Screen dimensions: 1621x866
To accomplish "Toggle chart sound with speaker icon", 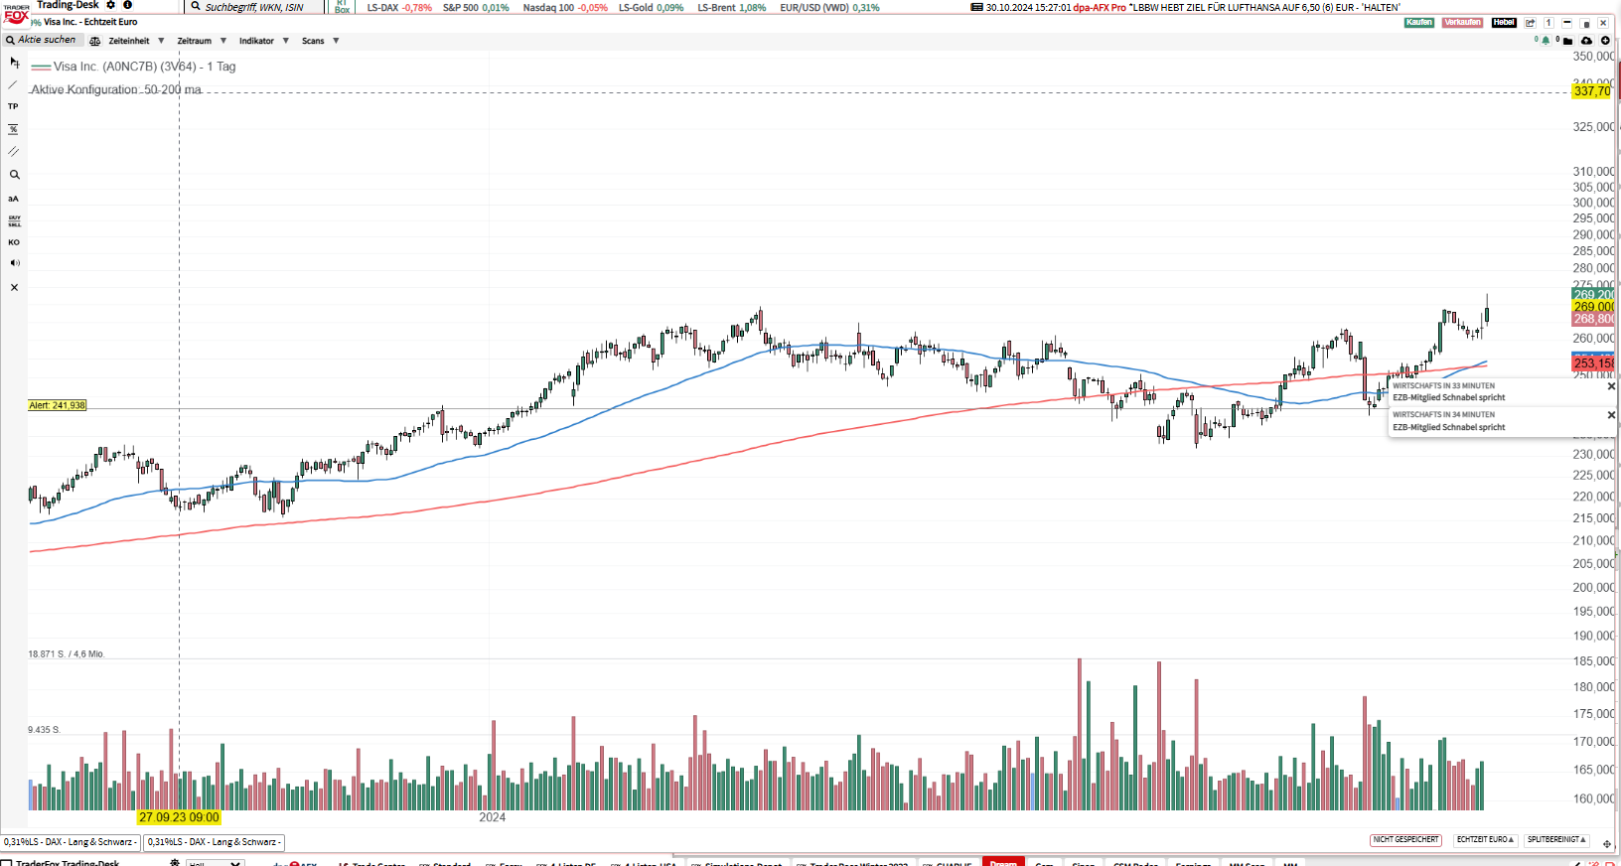I will point(14,263).
